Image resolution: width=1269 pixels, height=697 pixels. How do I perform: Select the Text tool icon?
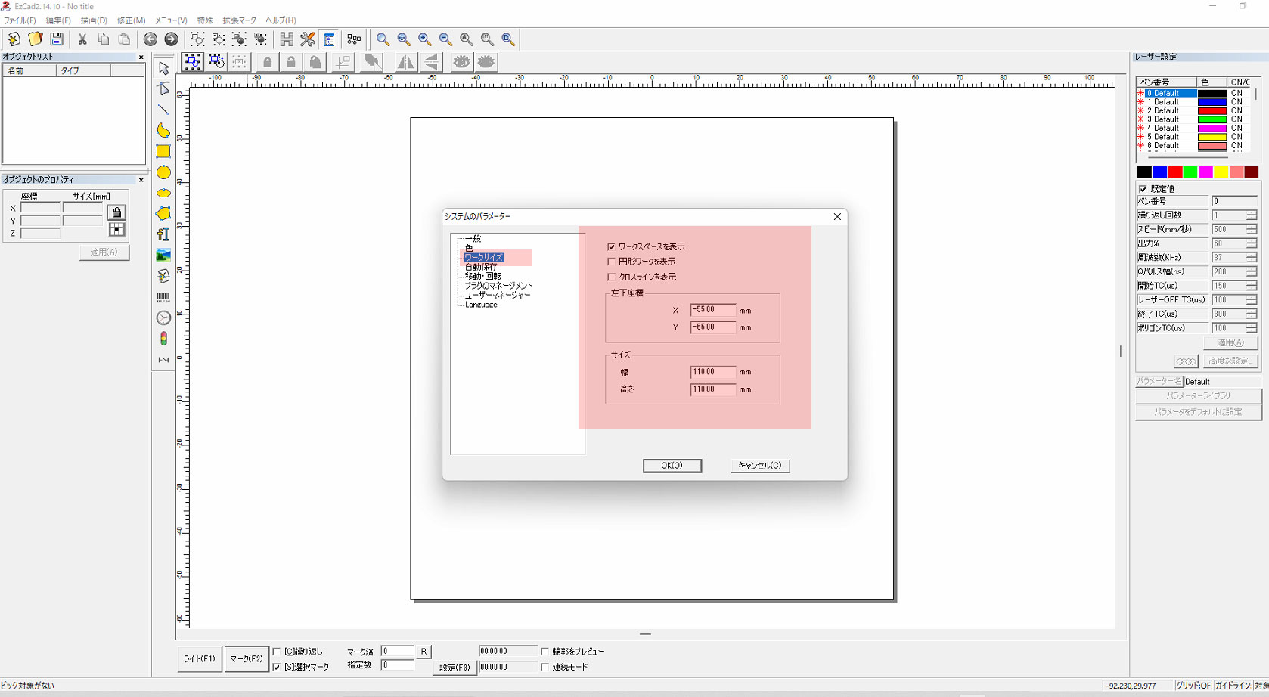tap(163, 234)
